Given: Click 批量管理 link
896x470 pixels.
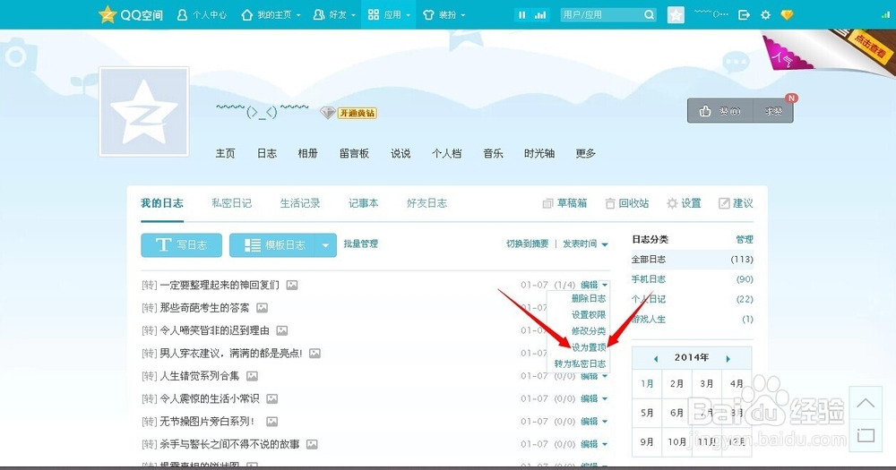Looking at the screenshot, I should (x=360, y=244).
